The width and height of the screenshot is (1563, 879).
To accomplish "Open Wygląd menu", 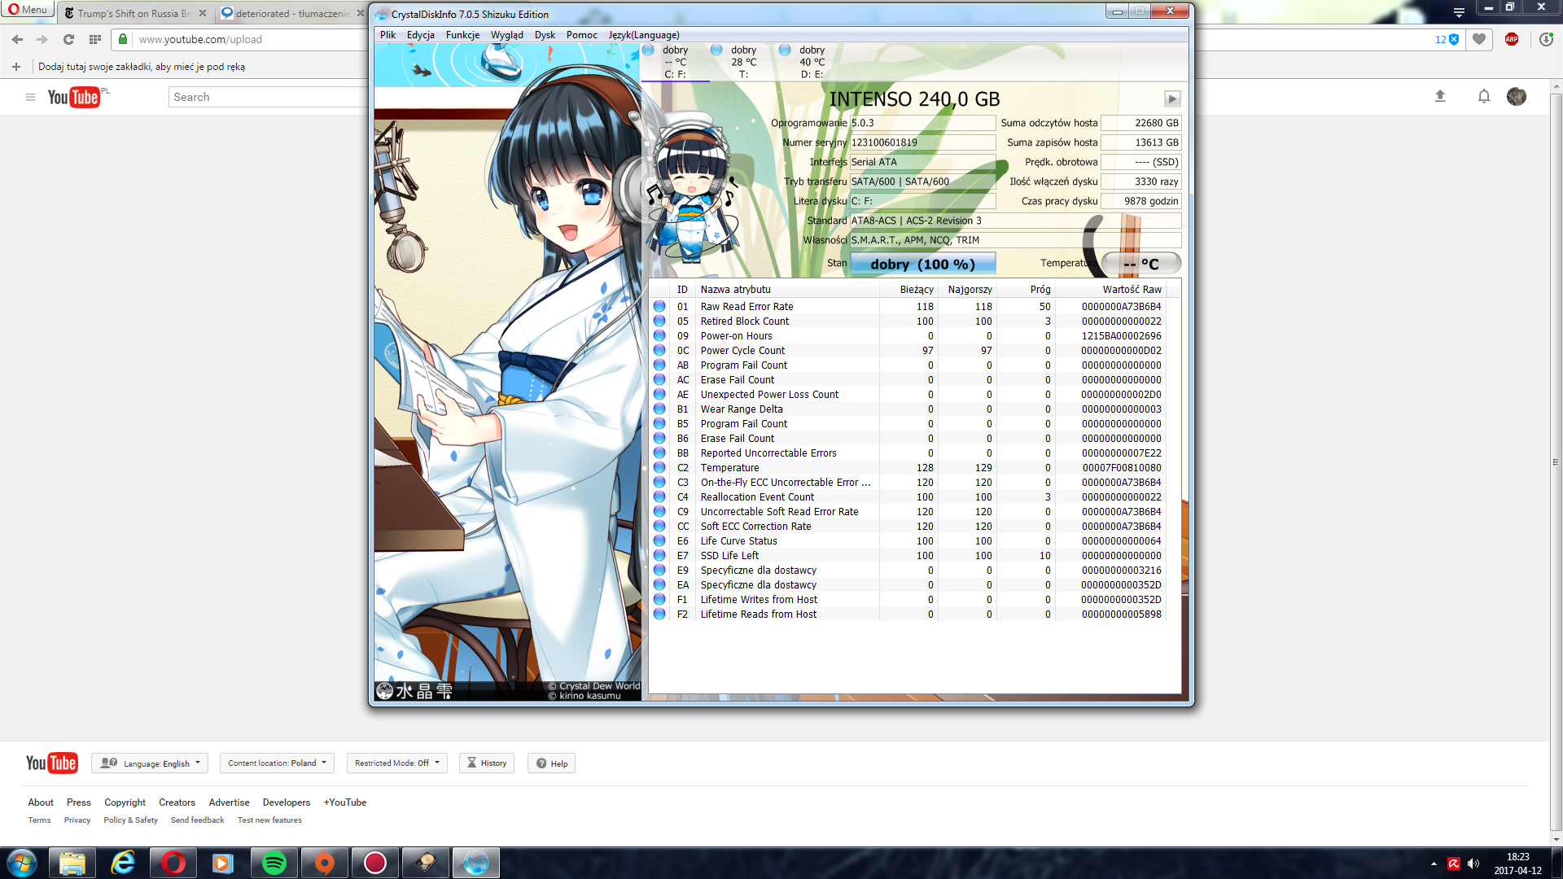I will coord(507,35).
